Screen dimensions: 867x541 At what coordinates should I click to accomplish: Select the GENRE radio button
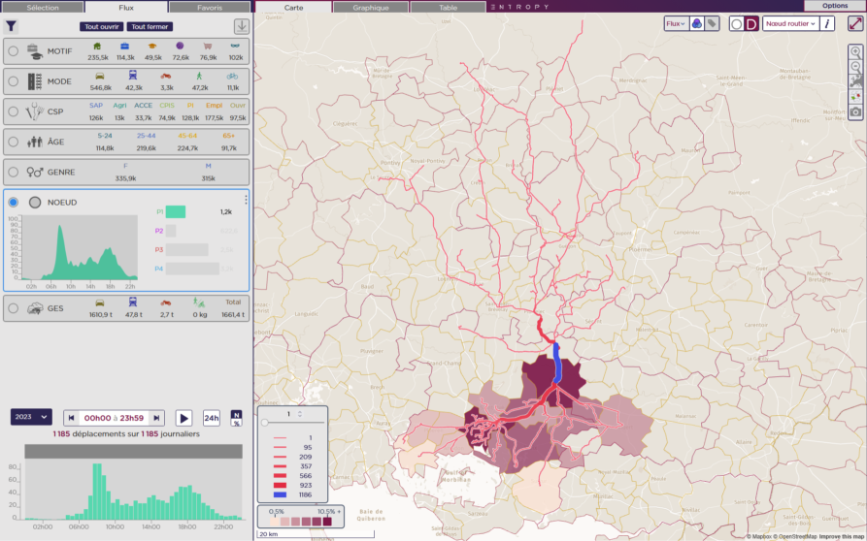click(14, 173)
